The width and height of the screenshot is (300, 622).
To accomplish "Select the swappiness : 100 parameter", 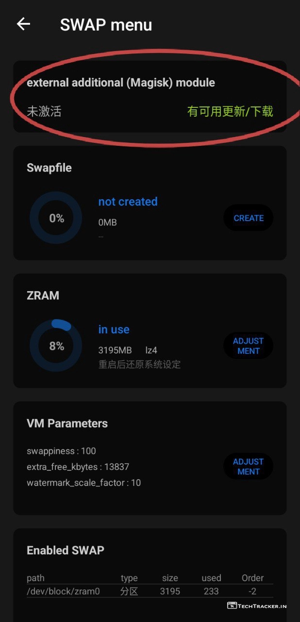I will pos(61,451).
